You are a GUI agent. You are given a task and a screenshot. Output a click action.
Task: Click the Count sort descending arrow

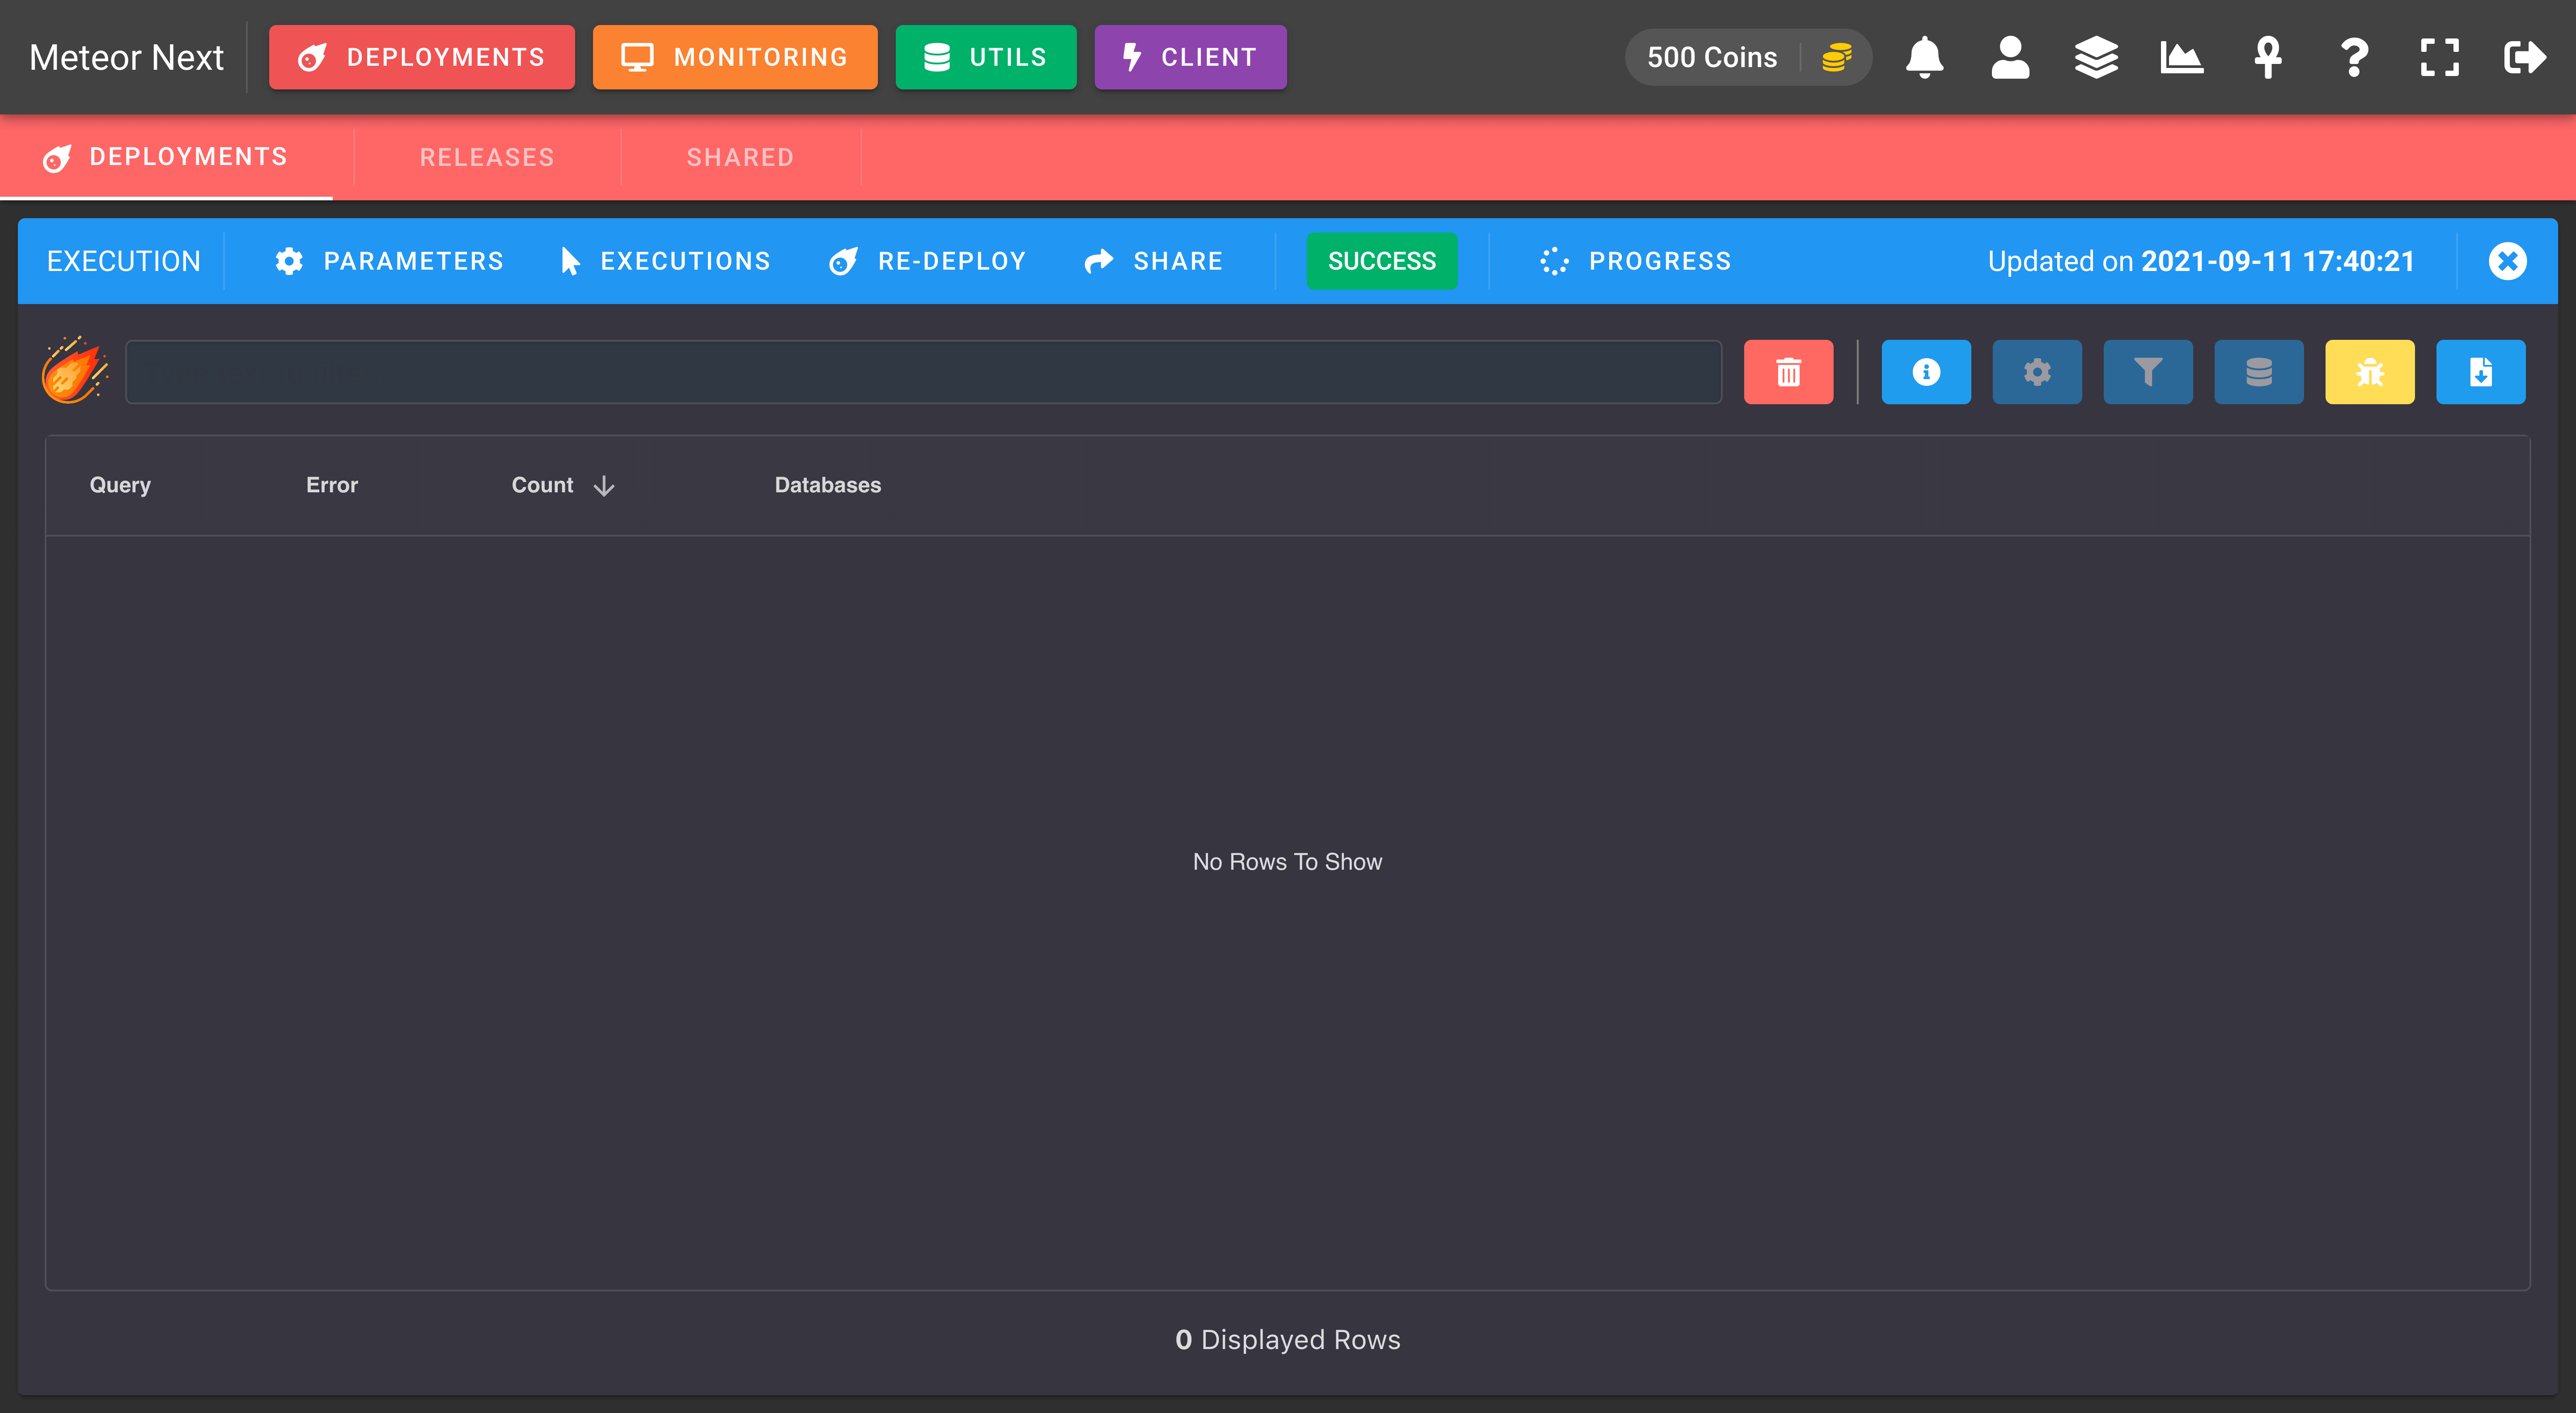604,486
